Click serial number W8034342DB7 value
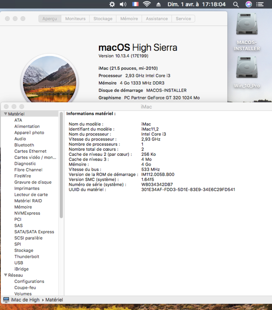Screen dimensions: 272x310 (157, 185)
